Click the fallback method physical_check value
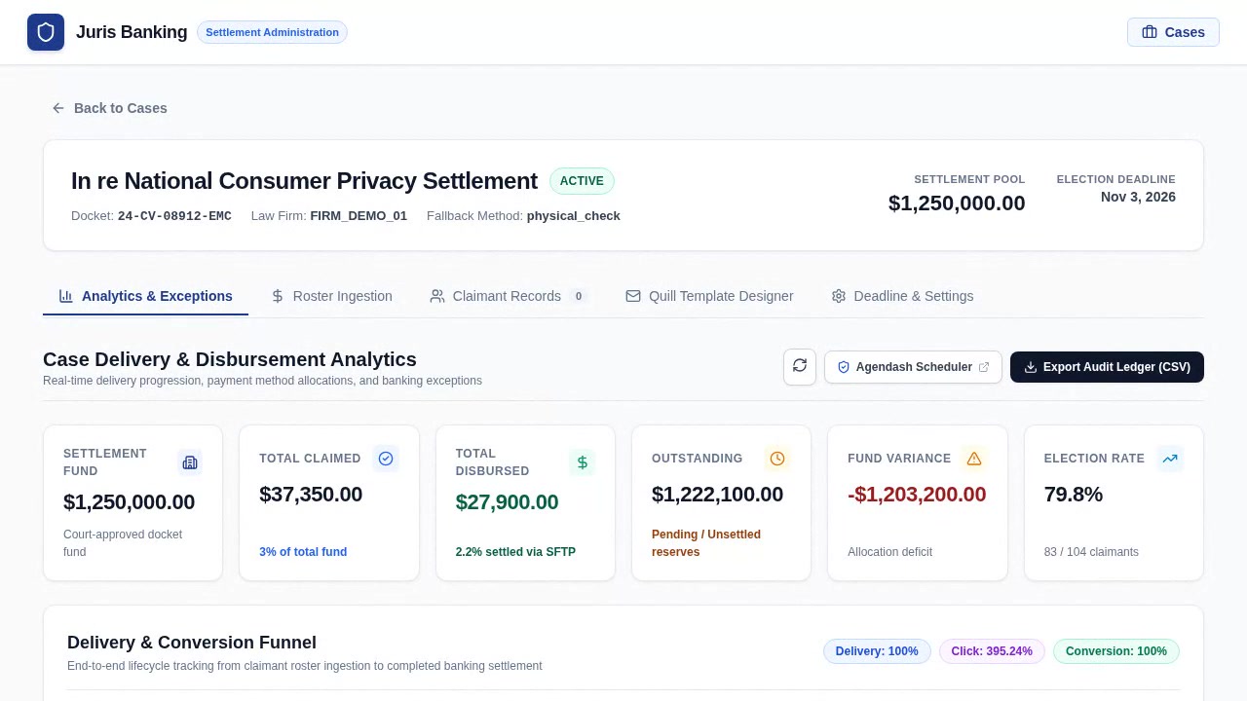Screen dimensions: 1247x701 point(574,216)
